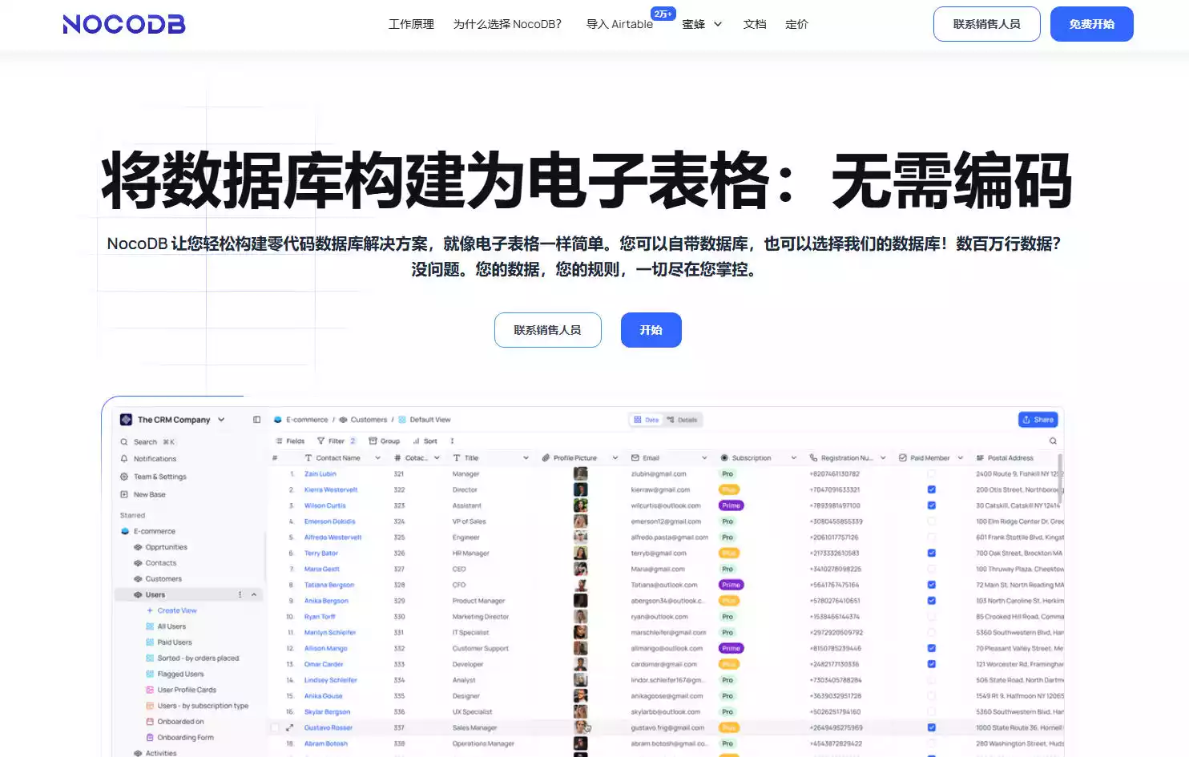Image resolution: width=1189 pixels, height=757 pixels.
Task: Uncheck Paid Member for Gustavo Rosser
Action: click(931, 727)
